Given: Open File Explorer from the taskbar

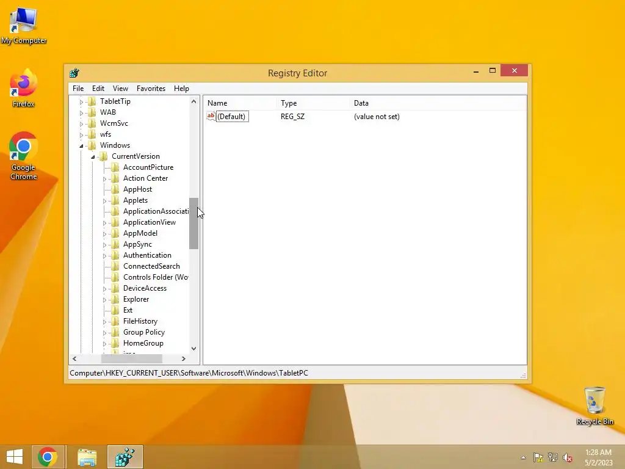Looking at the screenshot, I should click(x=87, y=457).
